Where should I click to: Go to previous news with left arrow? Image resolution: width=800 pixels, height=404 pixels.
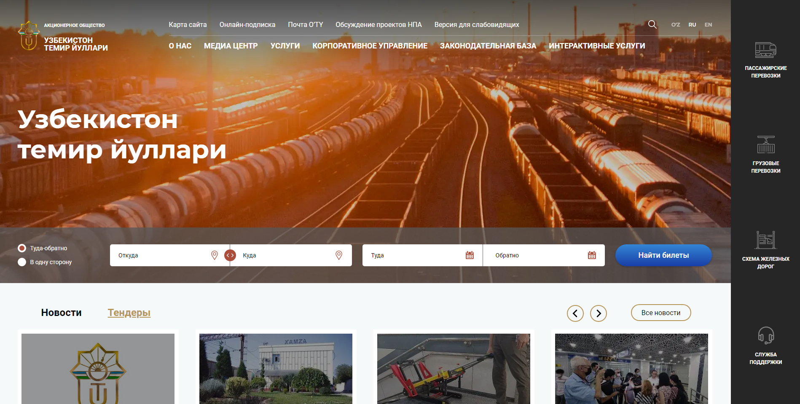[x=575, y=313]
